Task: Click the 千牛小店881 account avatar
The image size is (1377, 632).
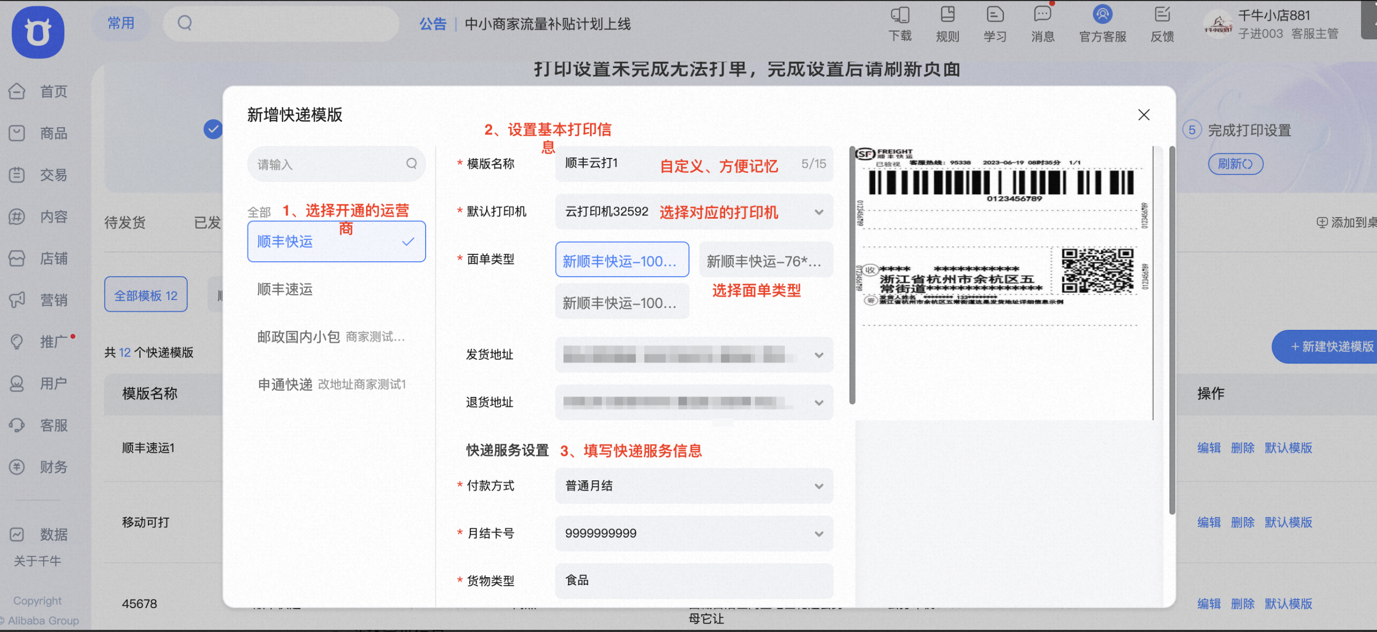Action: point(1218,23)
